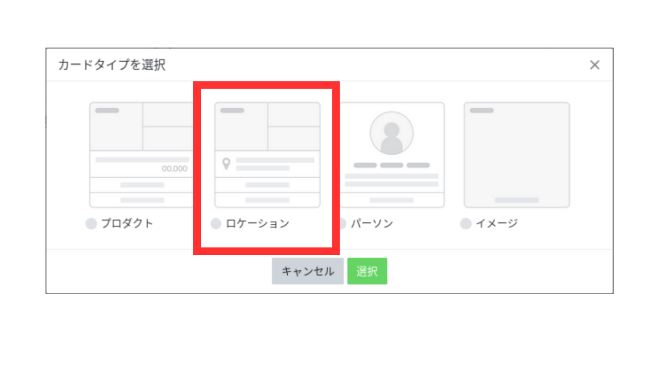This screenshot has height=371, width=659.
Task: Click the イメージ label text
Action: click(x=496, y=224)
